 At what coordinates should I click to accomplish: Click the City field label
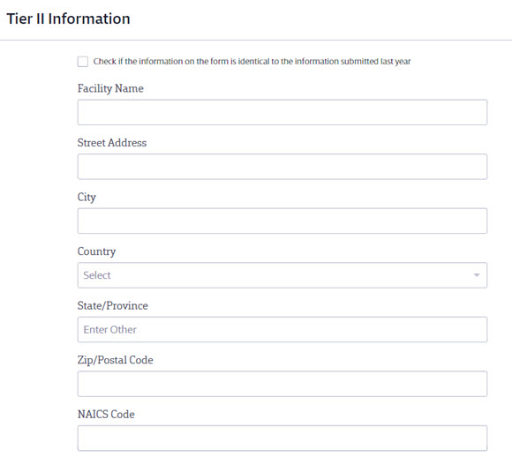[87, 197]
